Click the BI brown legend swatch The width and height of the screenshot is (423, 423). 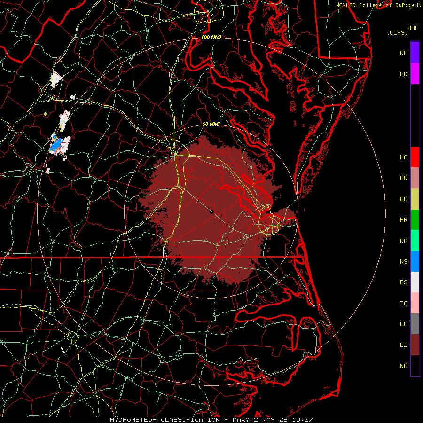coord(415,345)
